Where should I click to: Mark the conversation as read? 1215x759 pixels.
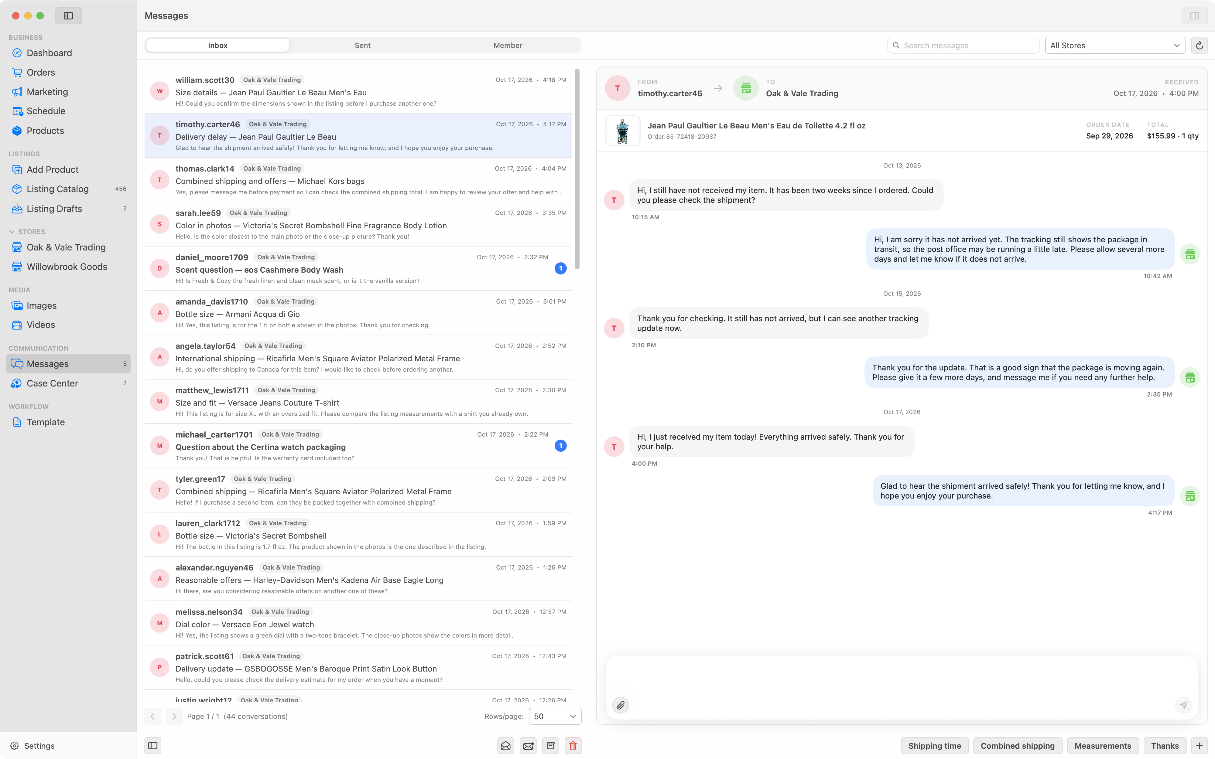(x=505, y=745)
